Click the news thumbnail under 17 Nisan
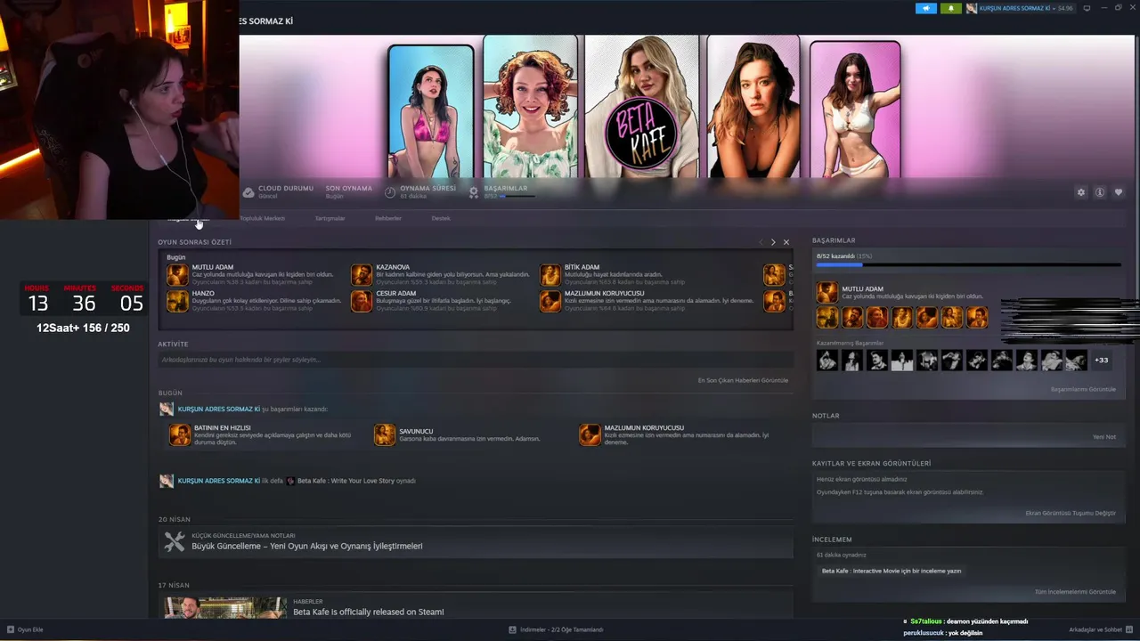1140x641 pixels. 225,607
